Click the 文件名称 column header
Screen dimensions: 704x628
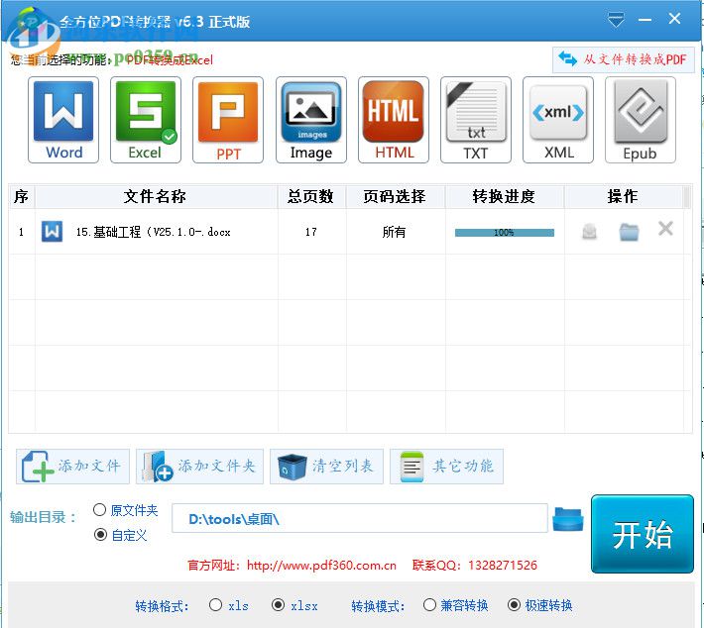click(x=156, y=196)
